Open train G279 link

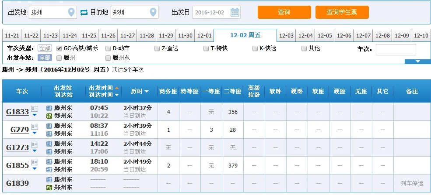[20, 130]
